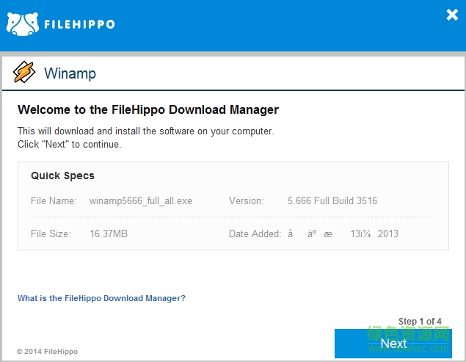Image resolution: width=466 pixels, height=362 pixels.
Task: Click the download and install description text
Action: click(x=145, y=131)
